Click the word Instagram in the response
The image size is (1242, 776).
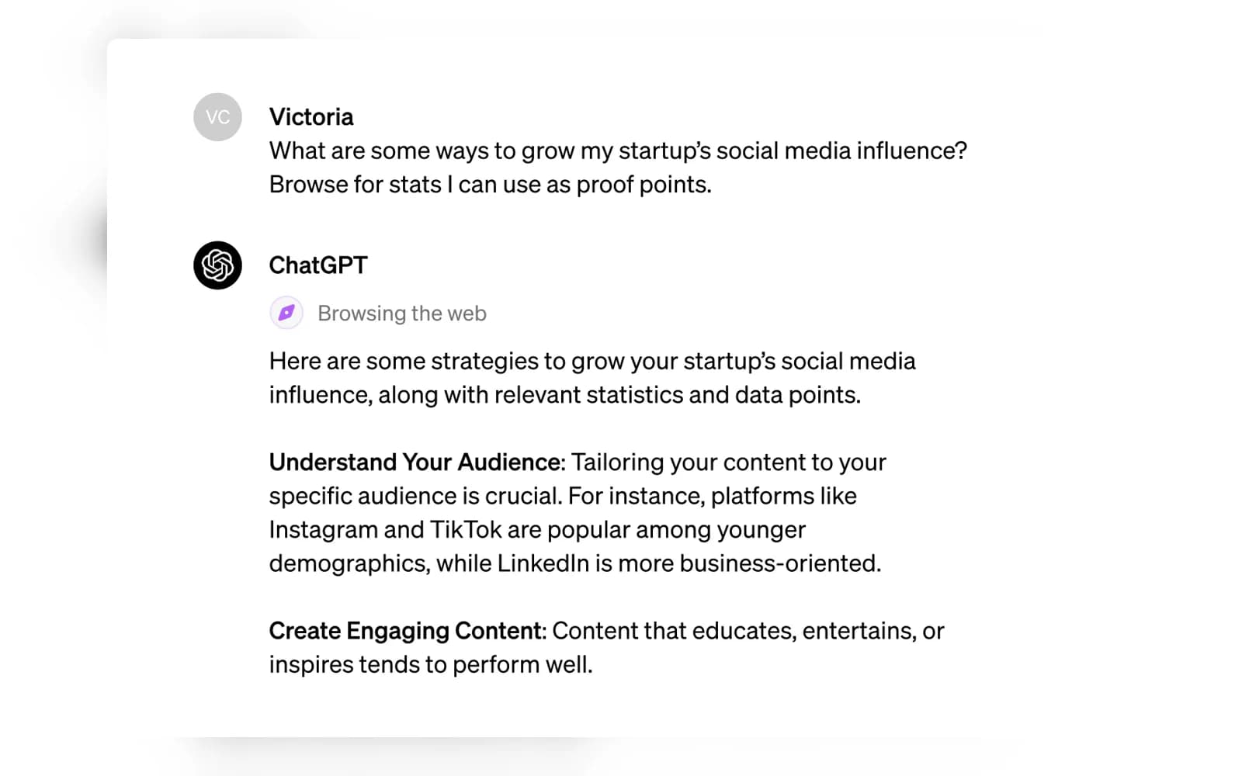(323, 530)
